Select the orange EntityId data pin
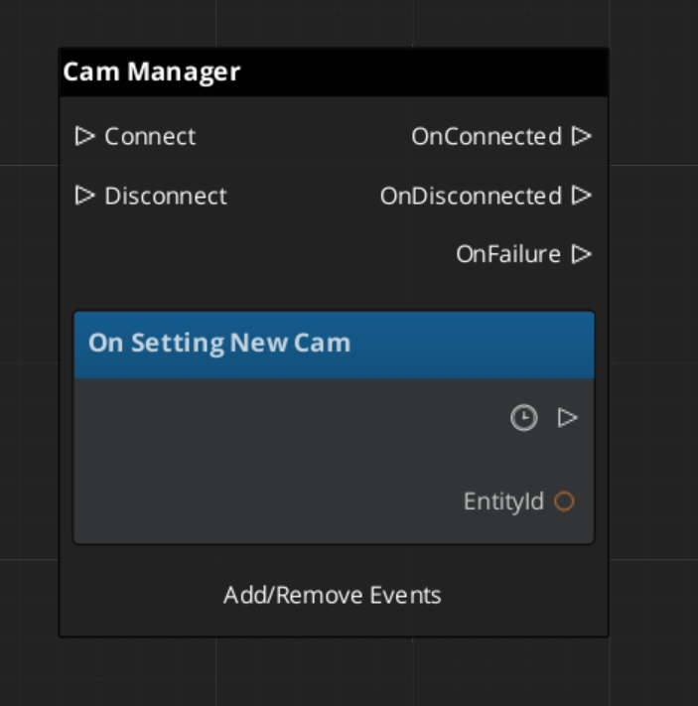Screen dimensions: 698x706 pyautogui.click(x=564, y=501)
